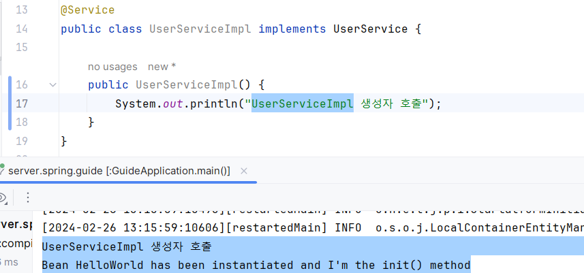Click the @Service annotation

87,10
